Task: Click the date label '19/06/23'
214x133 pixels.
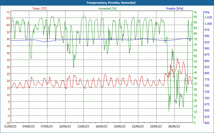Action: point(119,126)
